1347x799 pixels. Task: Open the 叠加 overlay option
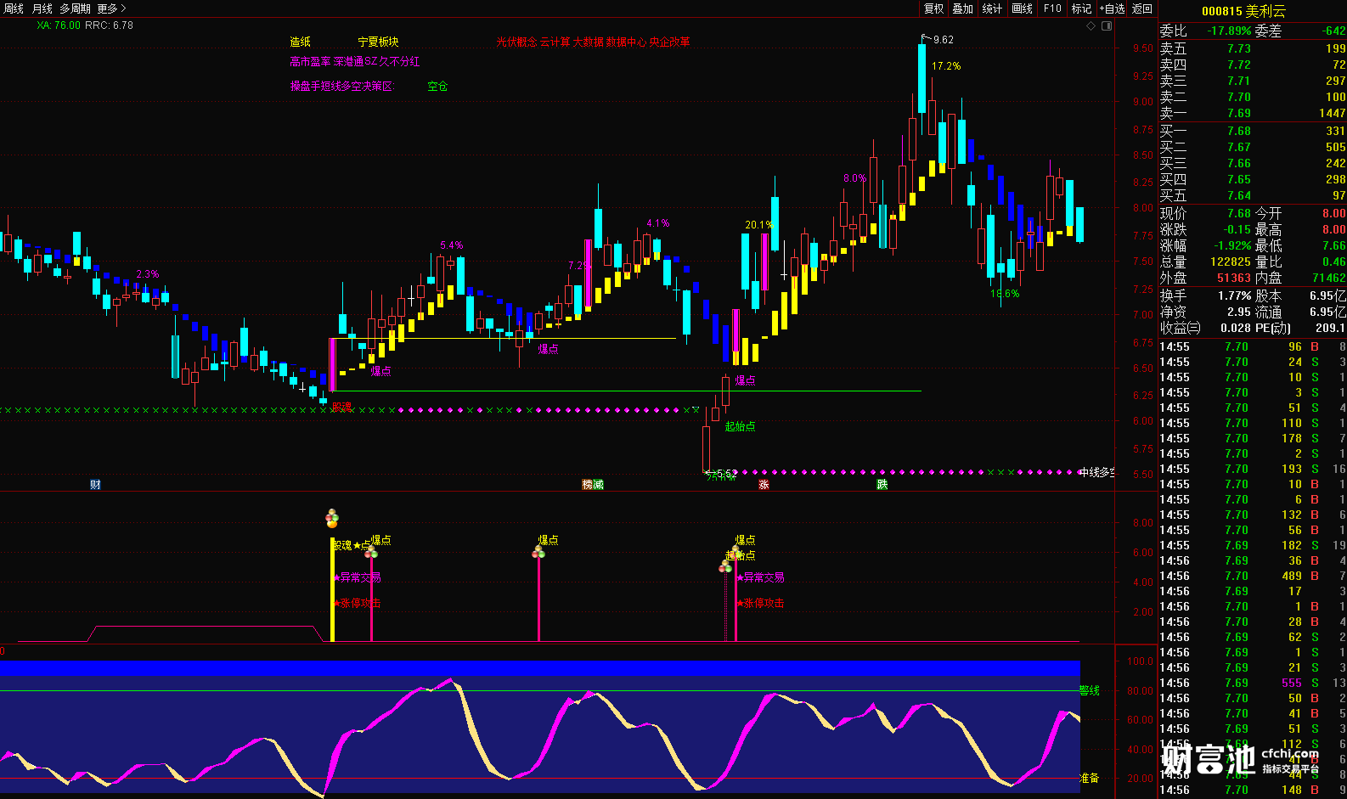pos(962,8)
